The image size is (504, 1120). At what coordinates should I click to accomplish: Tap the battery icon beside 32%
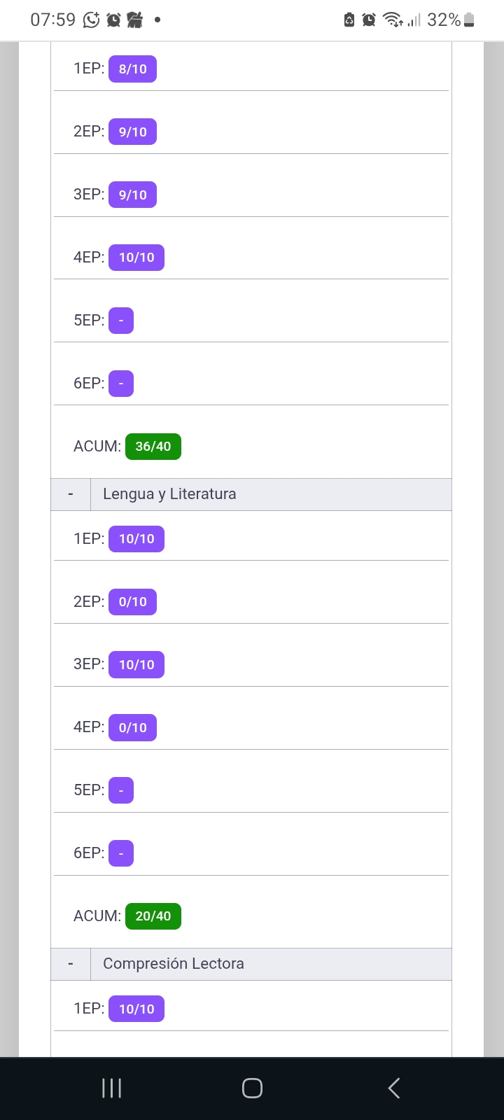tap(469, 20)
